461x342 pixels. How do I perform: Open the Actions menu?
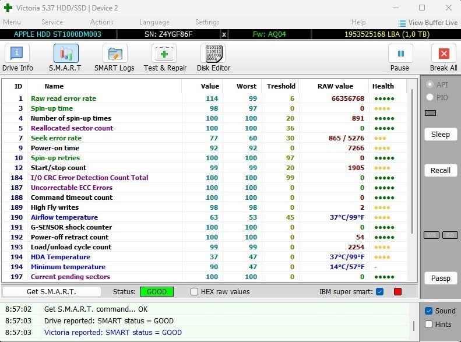tap(102, 22)
